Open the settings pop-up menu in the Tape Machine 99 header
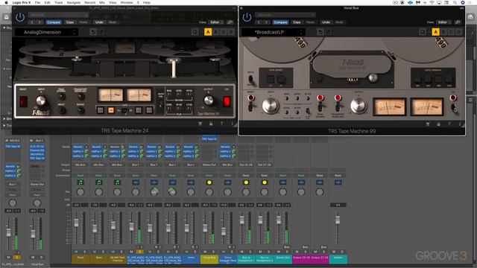The image size is (477, 268). pyautogui.click(x=285, y=15)
